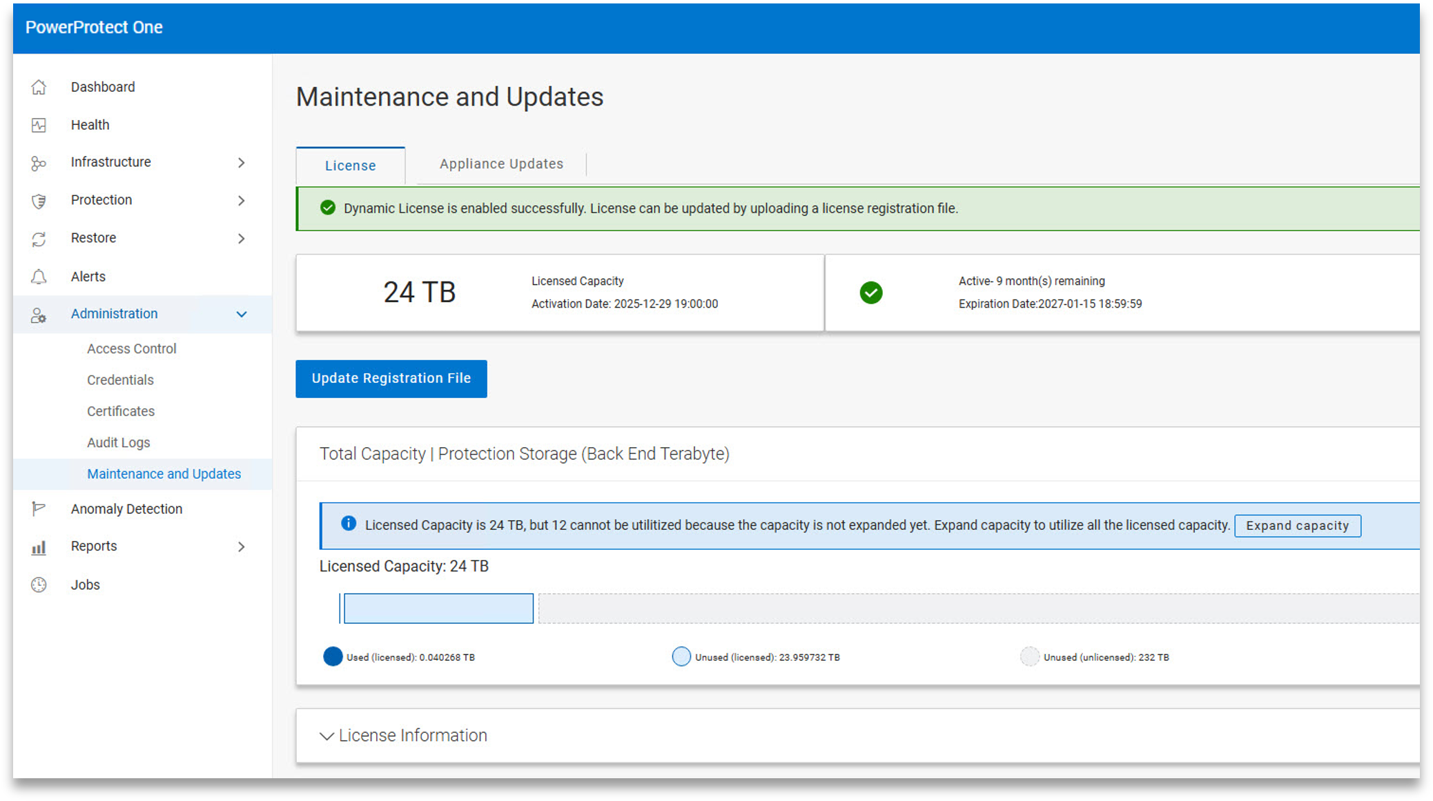Click the Expiration Date text
This screenshot has height=801, width=1433.
[1050, 304]
